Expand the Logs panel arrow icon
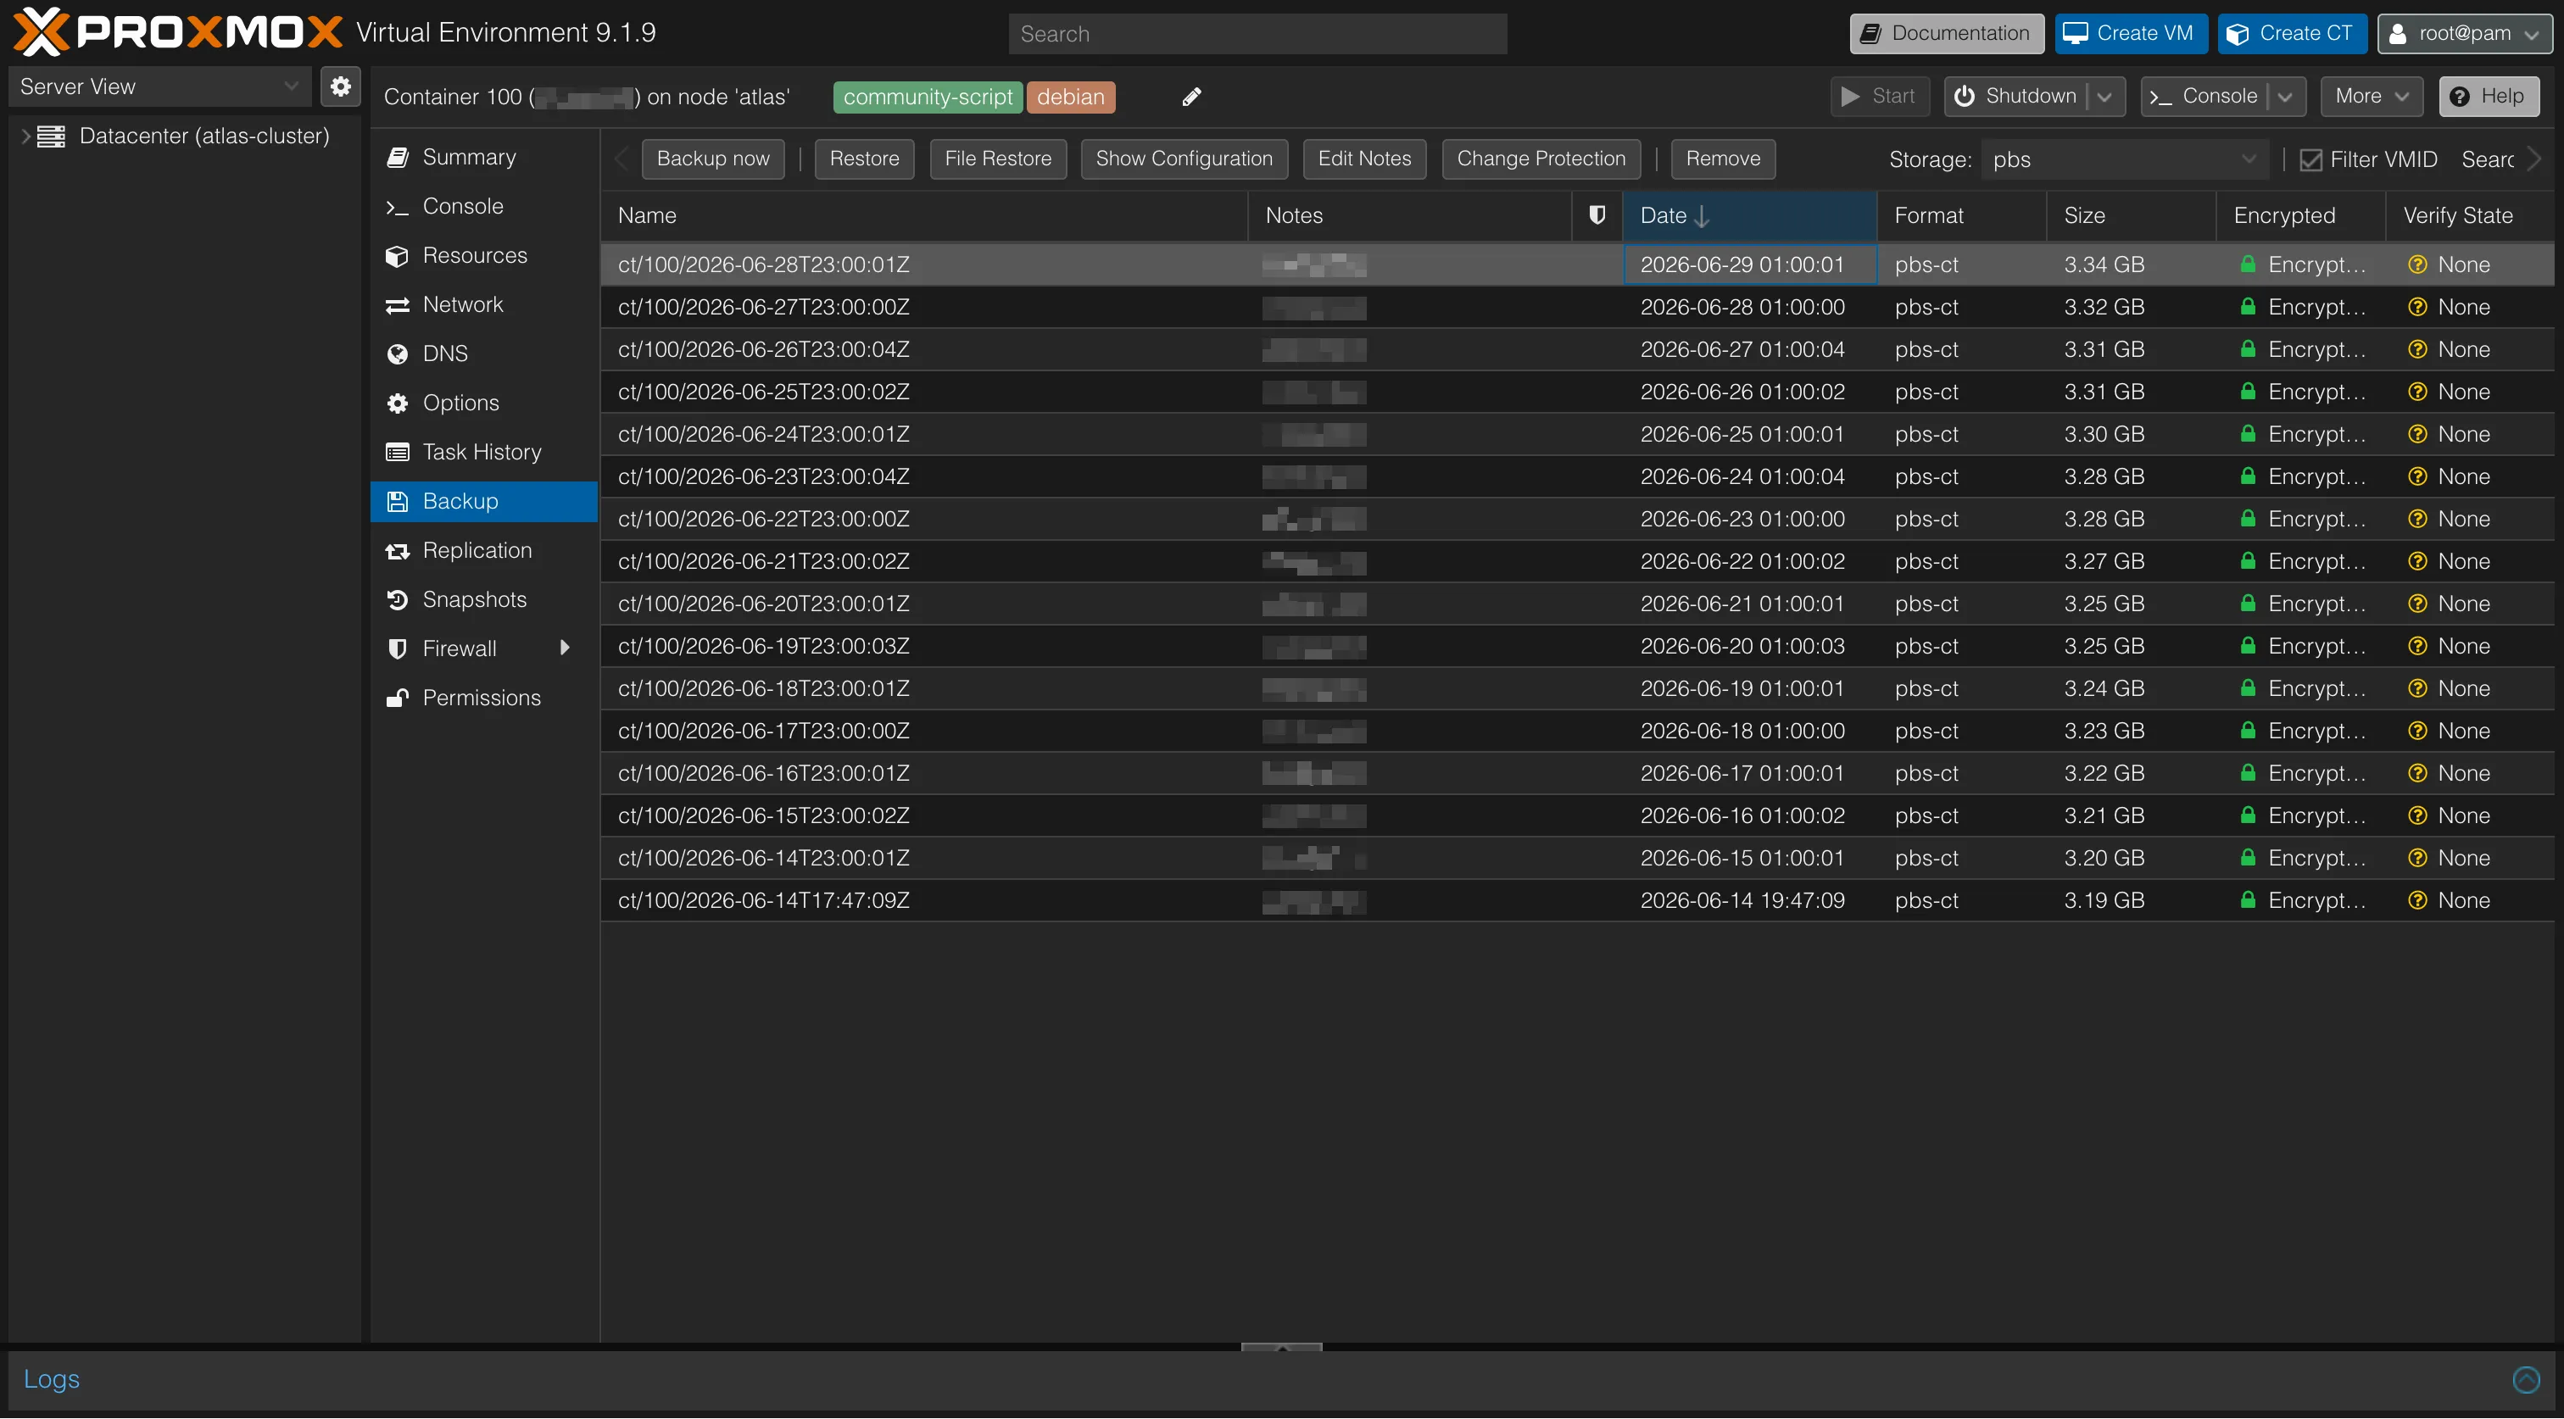The width and height of the screenshot is (2564, 1419). (x=2526, y=1379)
